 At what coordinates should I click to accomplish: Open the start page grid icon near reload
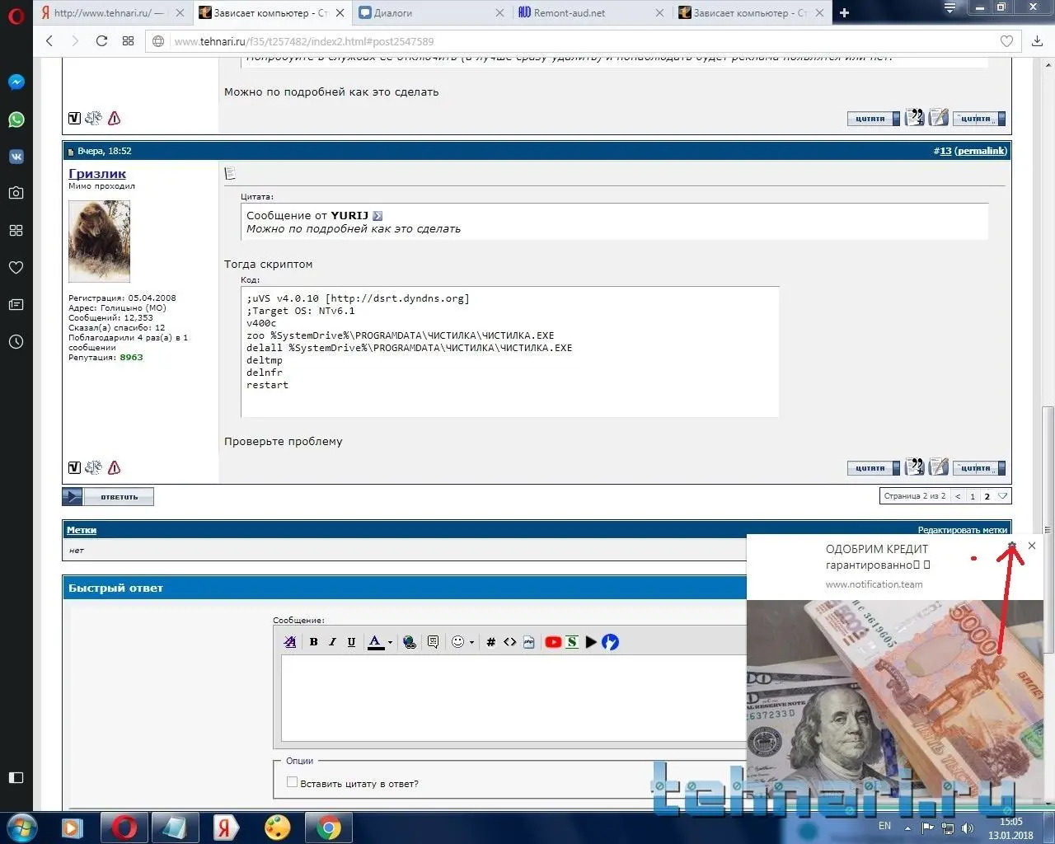128,41
